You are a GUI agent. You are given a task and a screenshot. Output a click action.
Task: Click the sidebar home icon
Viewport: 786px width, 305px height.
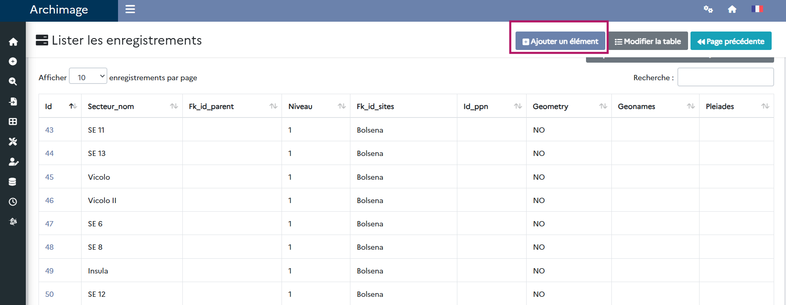[13, 42]
